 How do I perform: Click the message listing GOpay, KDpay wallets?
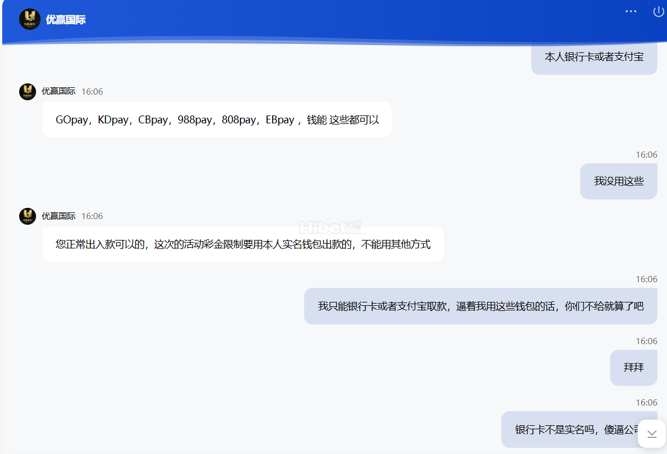217,119
